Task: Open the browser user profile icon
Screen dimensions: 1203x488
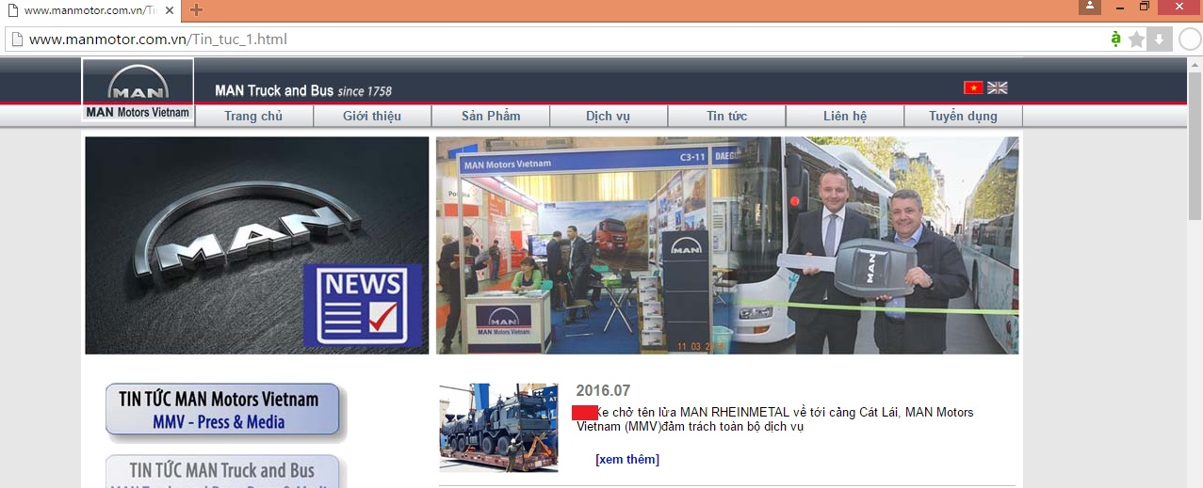Action: tap(1090, 8)
